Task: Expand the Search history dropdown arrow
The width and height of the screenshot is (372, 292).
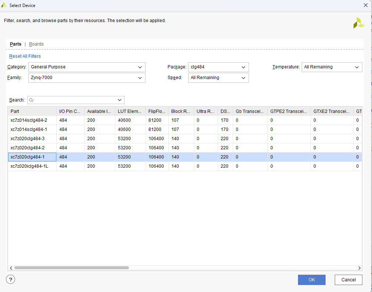Action: [120, 100]
